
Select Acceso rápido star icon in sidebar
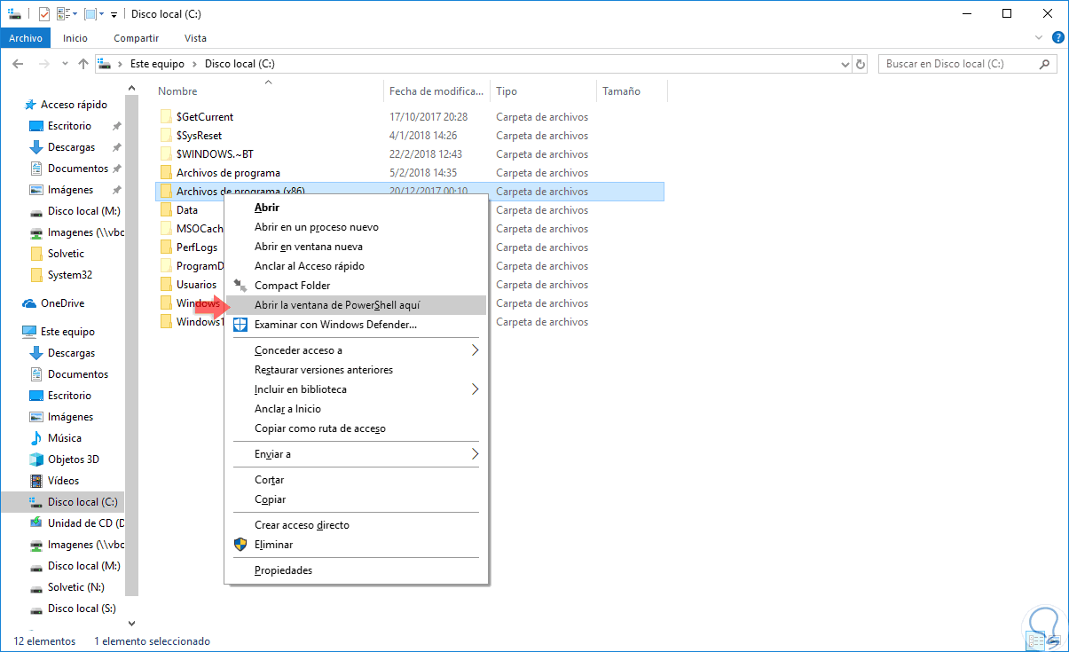coord(30,105)
